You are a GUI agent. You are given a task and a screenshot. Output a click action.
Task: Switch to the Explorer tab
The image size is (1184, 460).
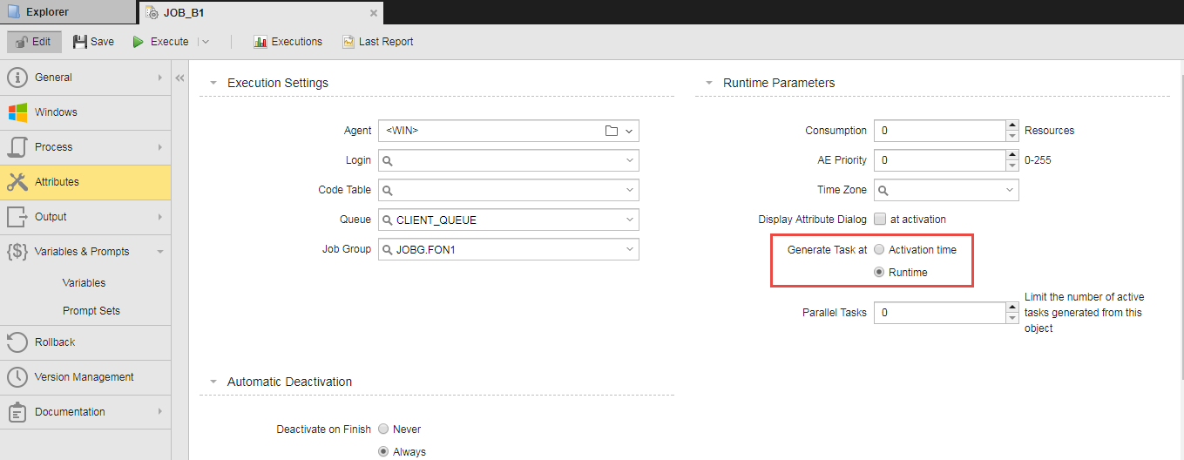coord(48,12)
